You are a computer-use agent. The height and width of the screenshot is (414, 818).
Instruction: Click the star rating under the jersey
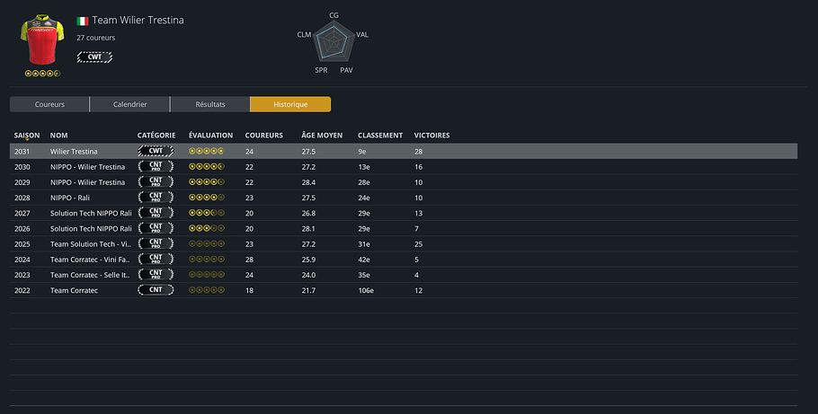41,73
